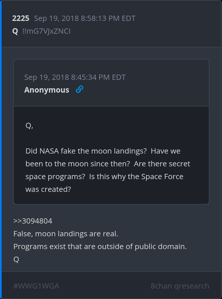Click the quoted post's 8:45:34 PM timestamp
This screenshot has width=222, height=299.
(75, 77)
